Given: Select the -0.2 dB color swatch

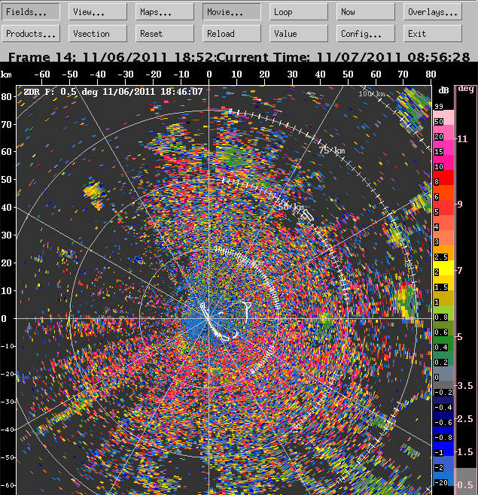Looking at the screenshot, I should [x=443, y=389].
